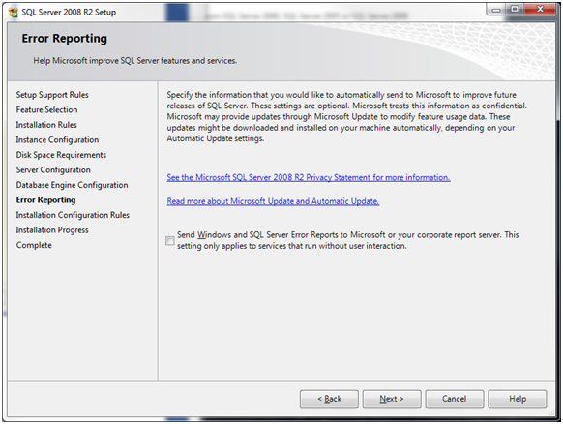Image resolution: width=563 pixels, height=424 pixels.
Task: Minimize the setup window
Action: point(496,10)
